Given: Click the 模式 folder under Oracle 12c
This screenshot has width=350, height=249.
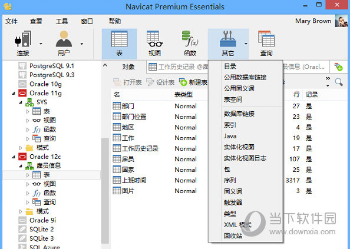Looking at the screenshot, I should 37,211.
